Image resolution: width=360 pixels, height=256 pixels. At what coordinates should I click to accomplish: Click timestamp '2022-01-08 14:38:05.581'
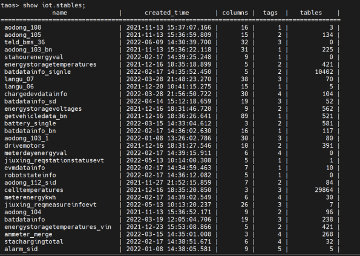click(169, 249)
